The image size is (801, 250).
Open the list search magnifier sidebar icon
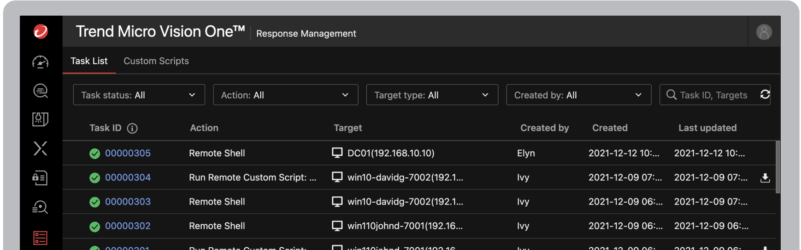click(40, 207)
